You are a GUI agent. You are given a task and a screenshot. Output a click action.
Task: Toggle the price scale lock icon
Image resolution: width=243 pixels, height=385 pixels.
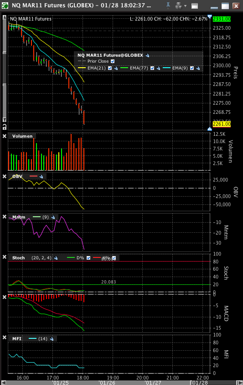click(5, 127)
